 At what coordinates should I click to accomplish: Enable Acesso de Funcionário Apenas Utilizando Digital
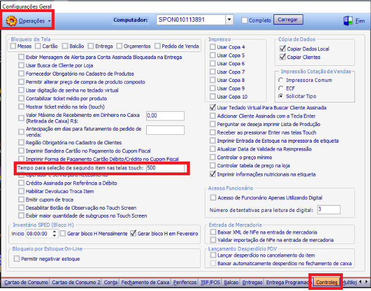[x=213, y=198]
